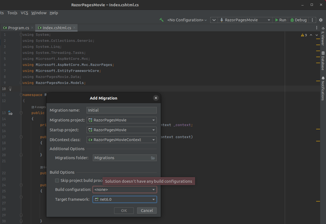326x224 pixels.
Task: Open the kebab menu next to Debug
Action: coord(312,20)
